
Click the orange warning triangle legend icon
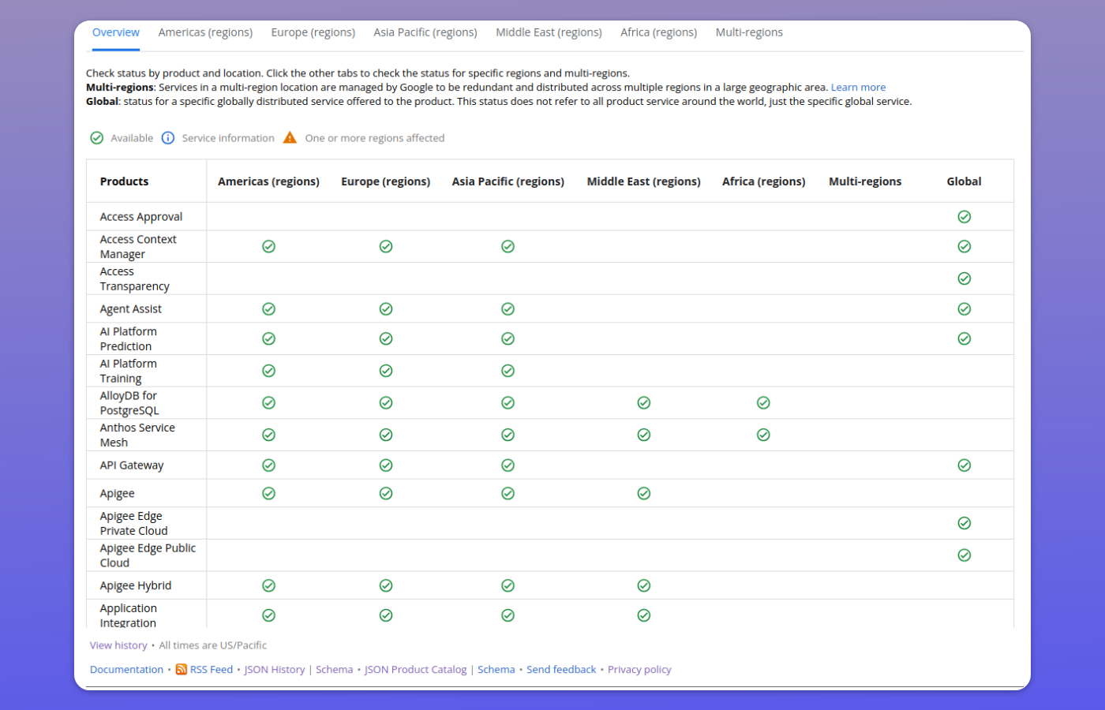[290, 138]
